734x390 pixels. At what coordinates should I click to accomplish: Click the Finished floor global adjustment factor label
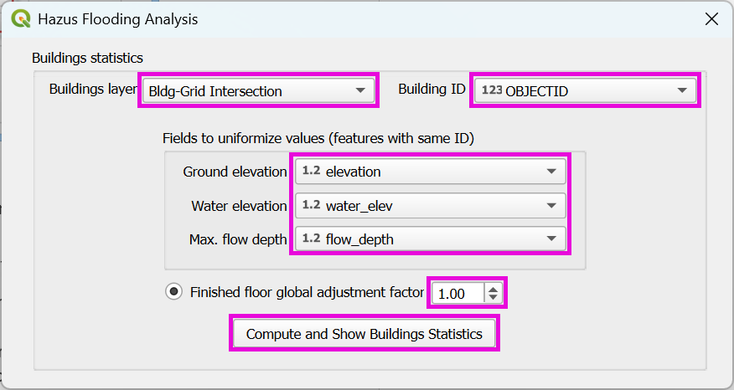(x=307, y=292)
